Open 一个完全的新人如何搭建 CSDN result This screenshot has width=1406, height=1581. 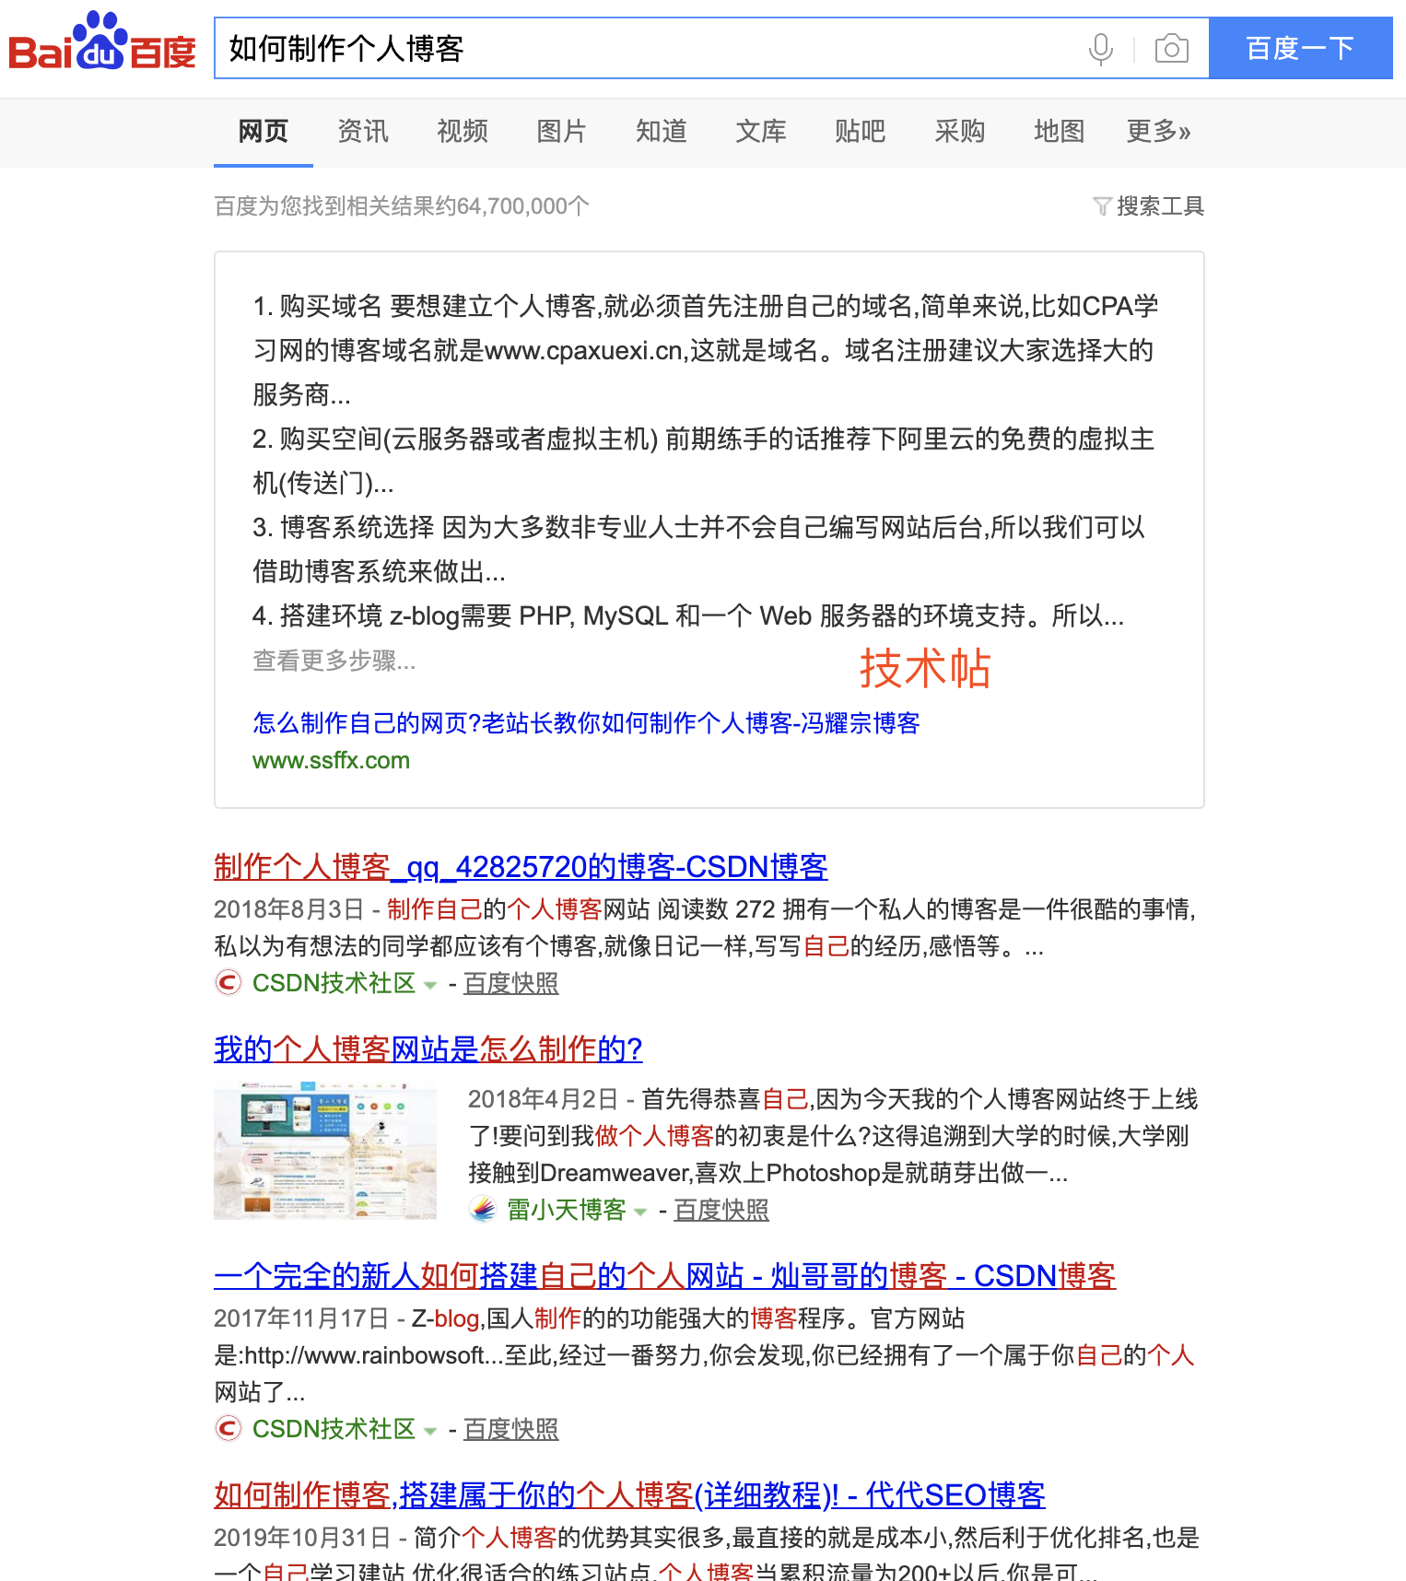click(665, 1276)
